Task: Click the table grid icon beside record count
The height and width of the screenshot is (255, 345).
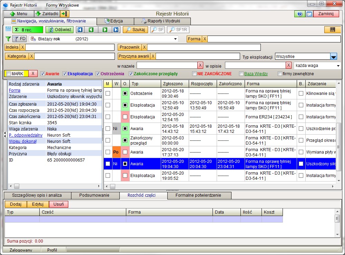Action: point(8,29)
